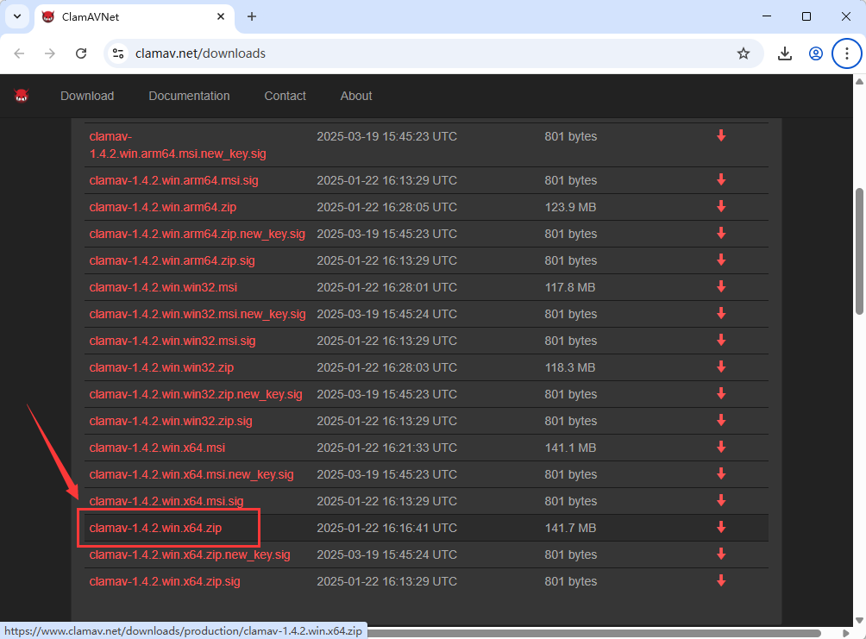Click the 118.3 MB size value

(570, 367)
